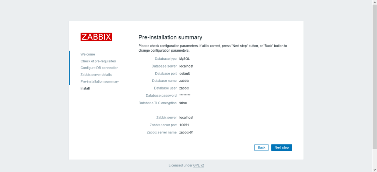Click the vertical scrollbar thumb

coord(374,76)
